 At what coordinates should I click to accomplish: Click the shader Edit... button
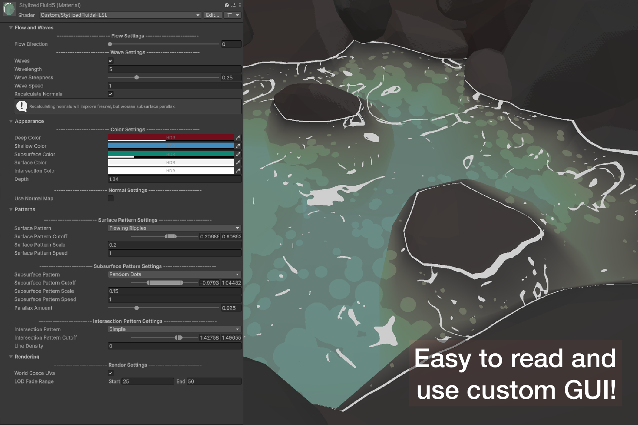pos(213,15)
